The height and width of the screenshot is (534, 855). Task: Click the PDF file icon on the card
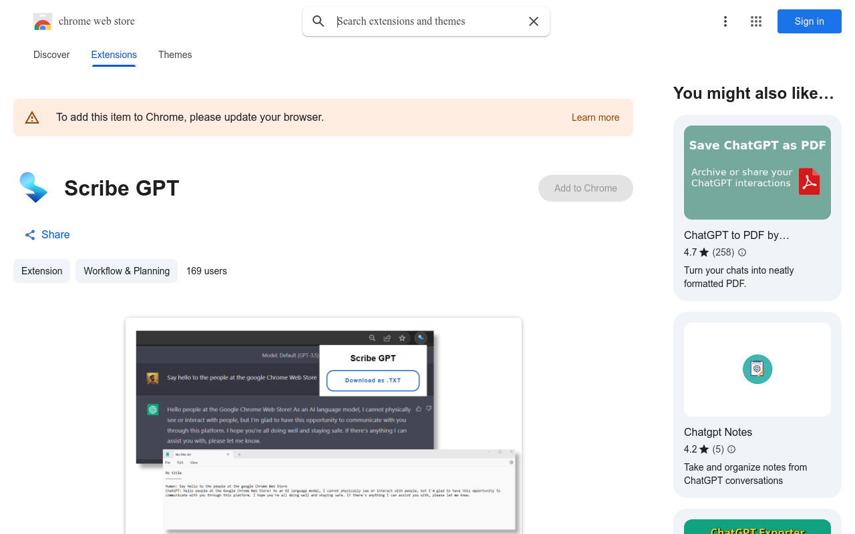tap(809, 181)
